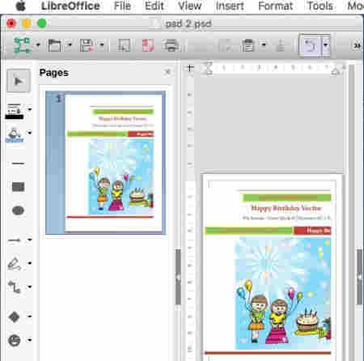Expand the New document dropdown arrow
Screen dimensions: 364x361
(38, 45)
